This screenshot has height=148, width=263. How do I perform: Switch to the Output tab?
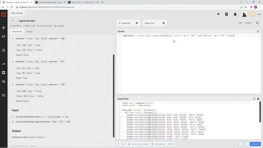click(29, 32)
